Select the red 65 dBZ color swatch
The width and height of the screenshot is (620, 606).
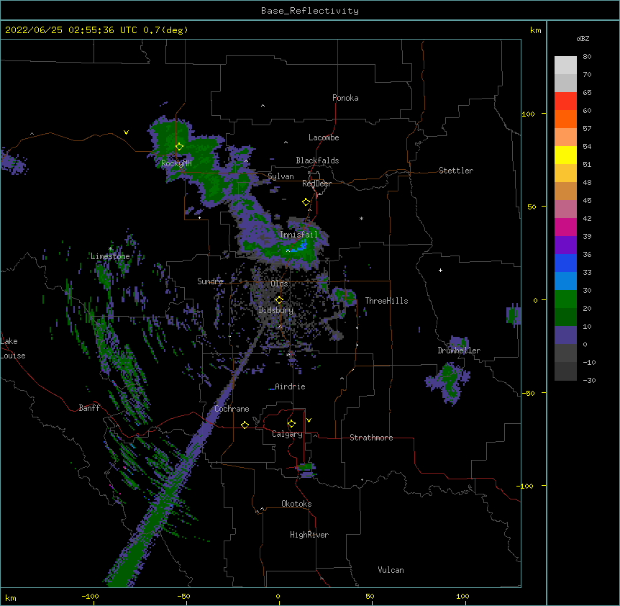(x=565, y=101)
